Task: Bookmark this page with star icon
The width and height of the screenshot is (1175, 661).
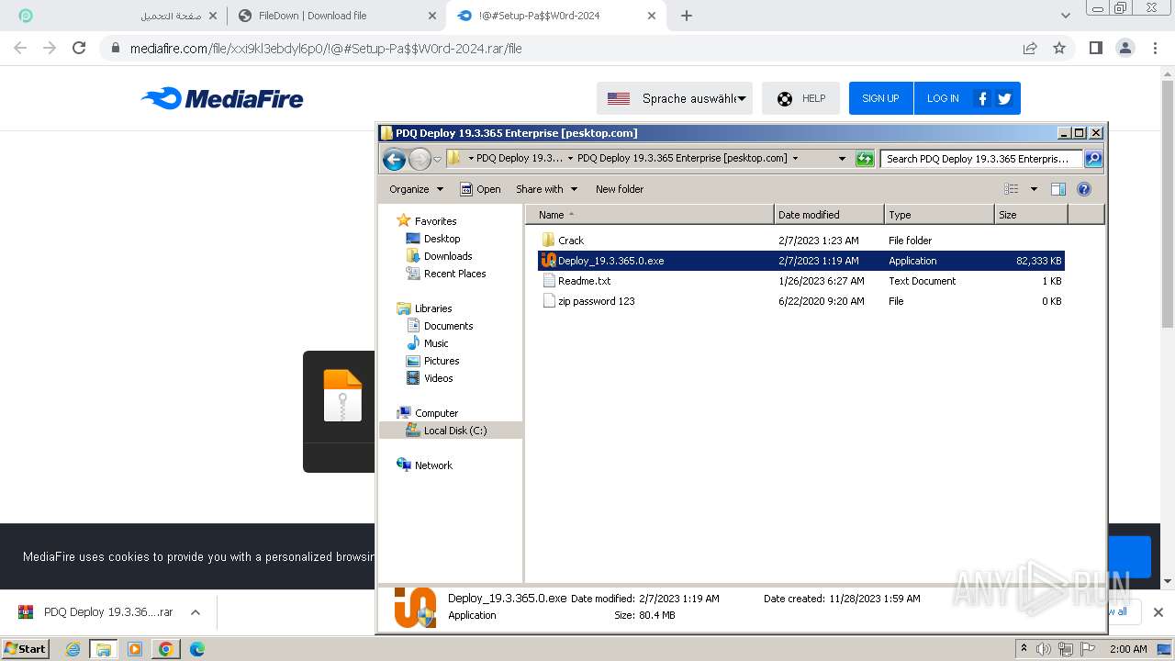Action: [1059, 48]
